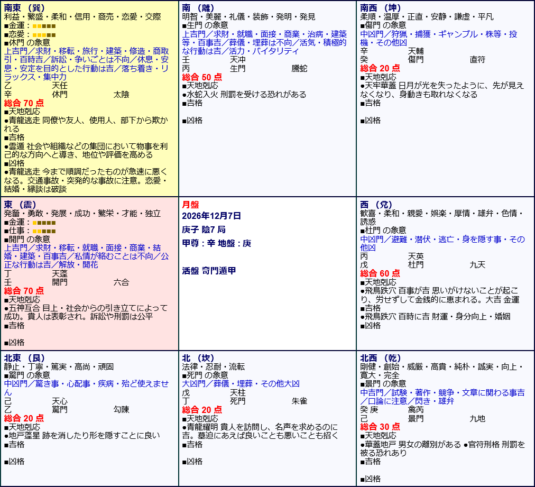
Task: Click the 仕事 rating bar in 東 cell
Action: [44, 232]
